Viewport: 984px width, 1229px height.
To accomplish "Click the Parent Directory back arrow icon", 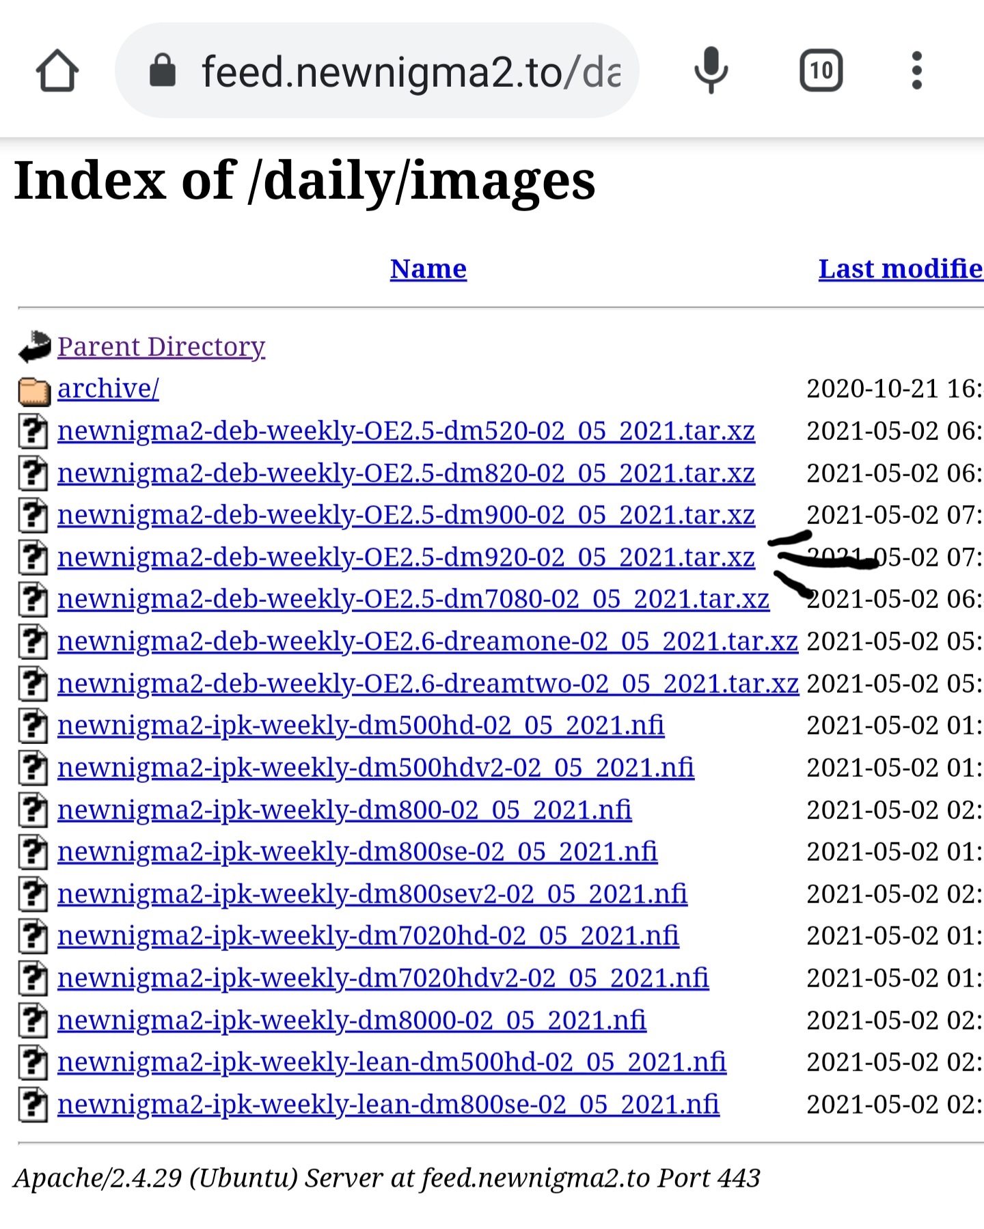I will 34,347.
